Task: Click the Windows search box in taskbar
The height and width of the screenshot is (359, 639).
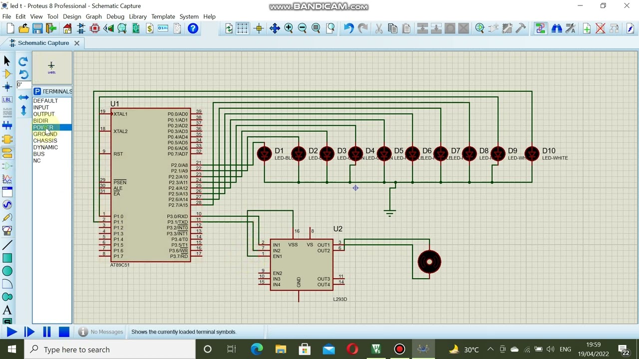Action: click(x=110, y=350)
